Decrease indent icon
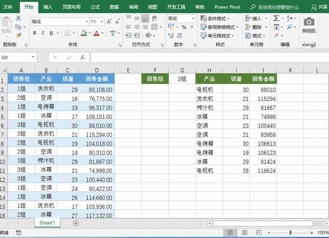The width and height of the screenshot is (329, 238). click(129, 35)
